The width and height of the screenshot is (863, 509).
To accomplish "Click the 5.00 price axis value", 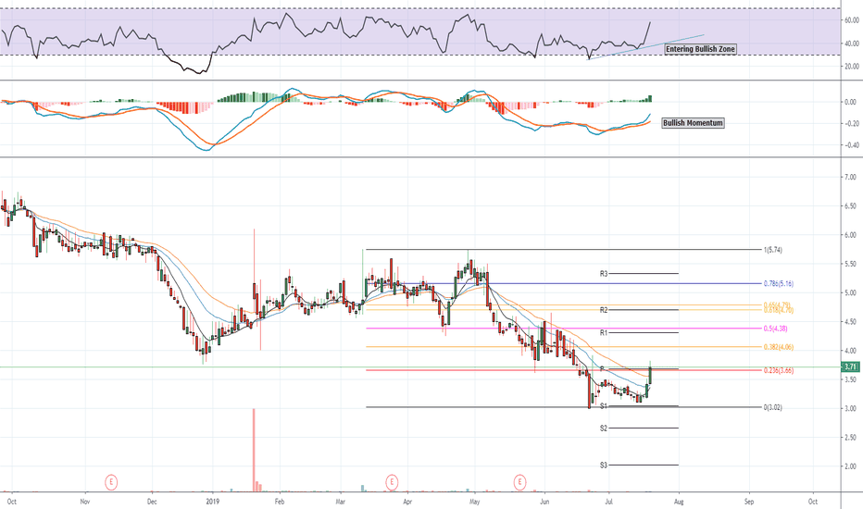I will [850, 292].
